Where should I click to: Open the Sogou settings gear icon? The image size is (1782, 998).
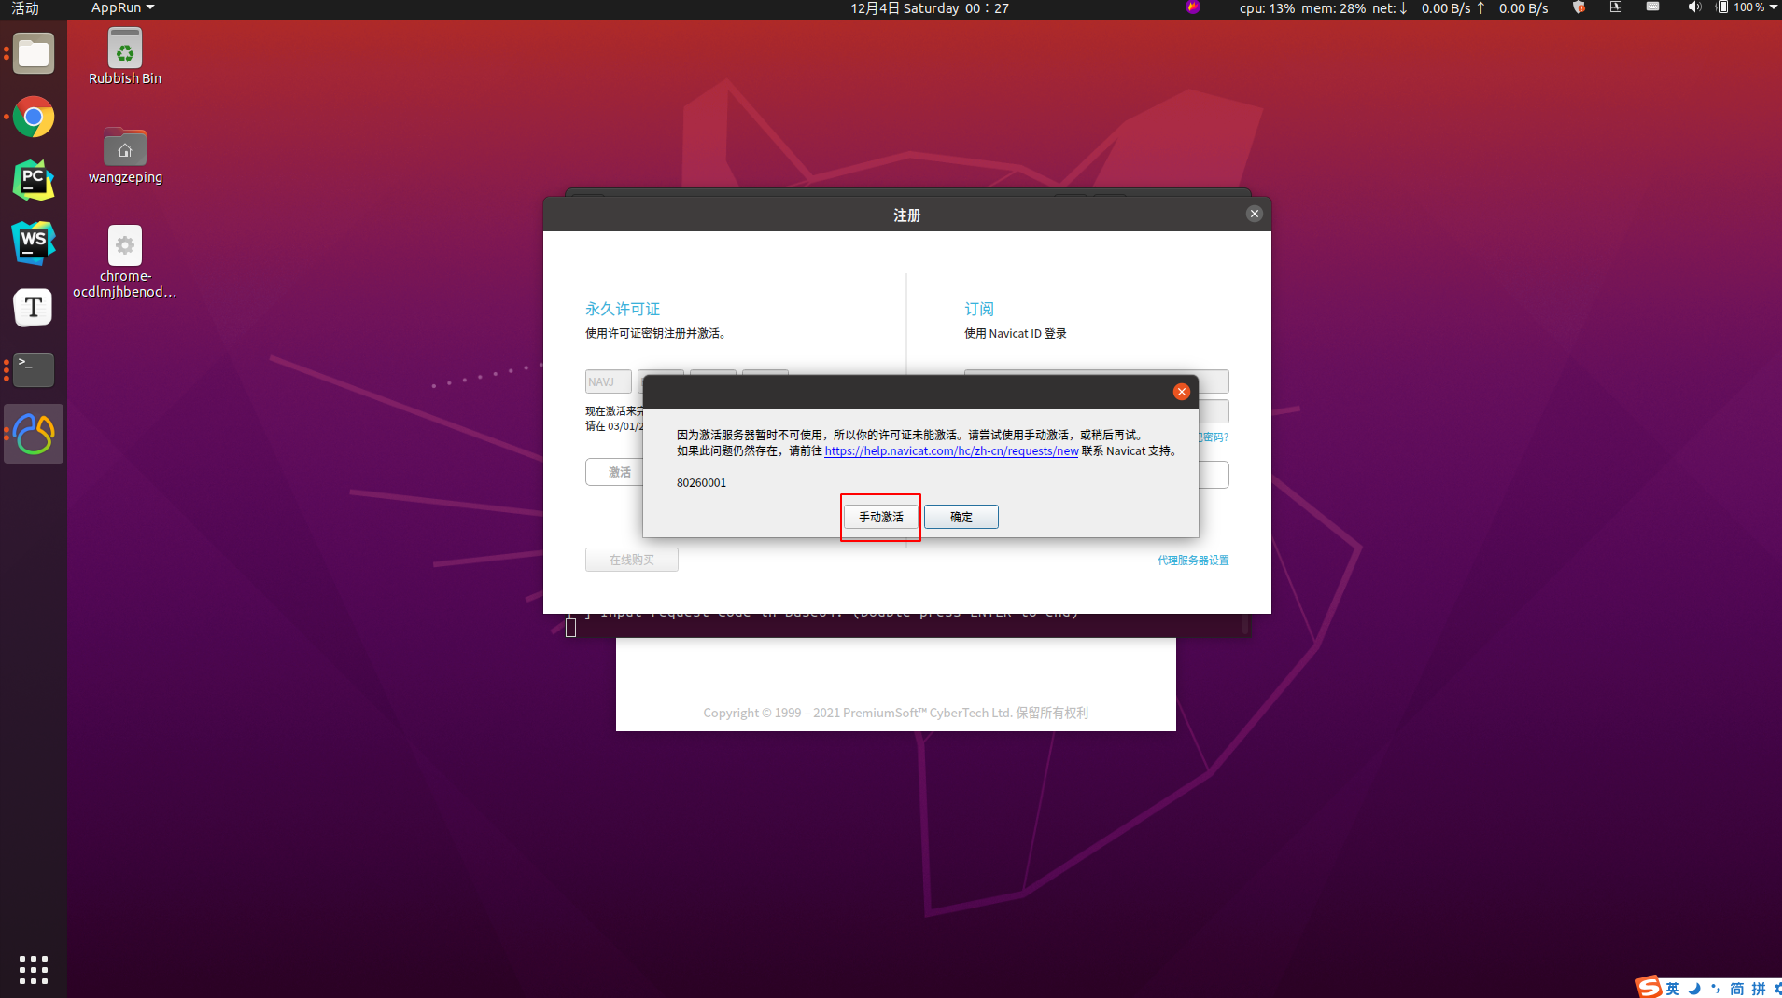[1777, 989]
